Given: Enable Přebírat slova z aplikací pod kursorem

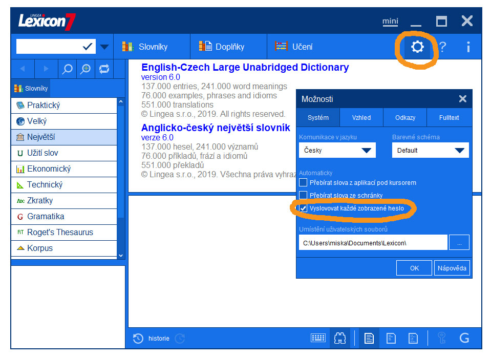Looking at the screenshot, I should [303, 182].
